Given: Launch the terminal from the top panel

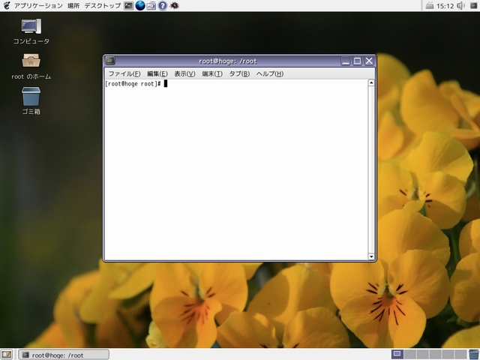Looking at the screenshot, I should (128, 5).
